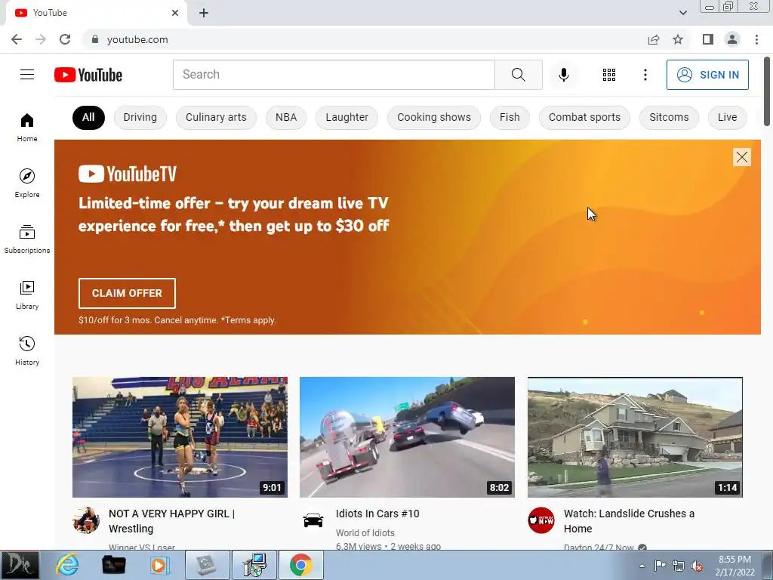Open YouTube settings three-dot menu
This screenshot has width=773, height=580.
coord(645,75)
